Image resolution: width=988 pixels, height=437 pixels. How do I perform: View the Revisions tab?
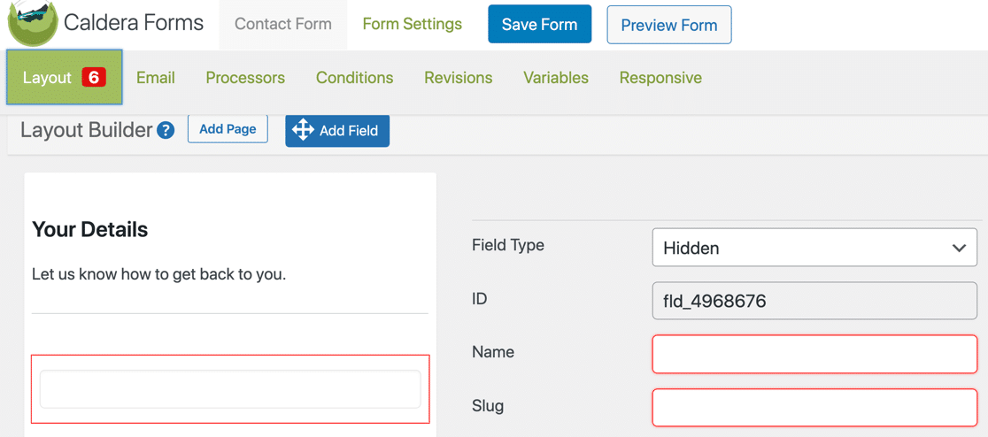[x=458, y=78]
